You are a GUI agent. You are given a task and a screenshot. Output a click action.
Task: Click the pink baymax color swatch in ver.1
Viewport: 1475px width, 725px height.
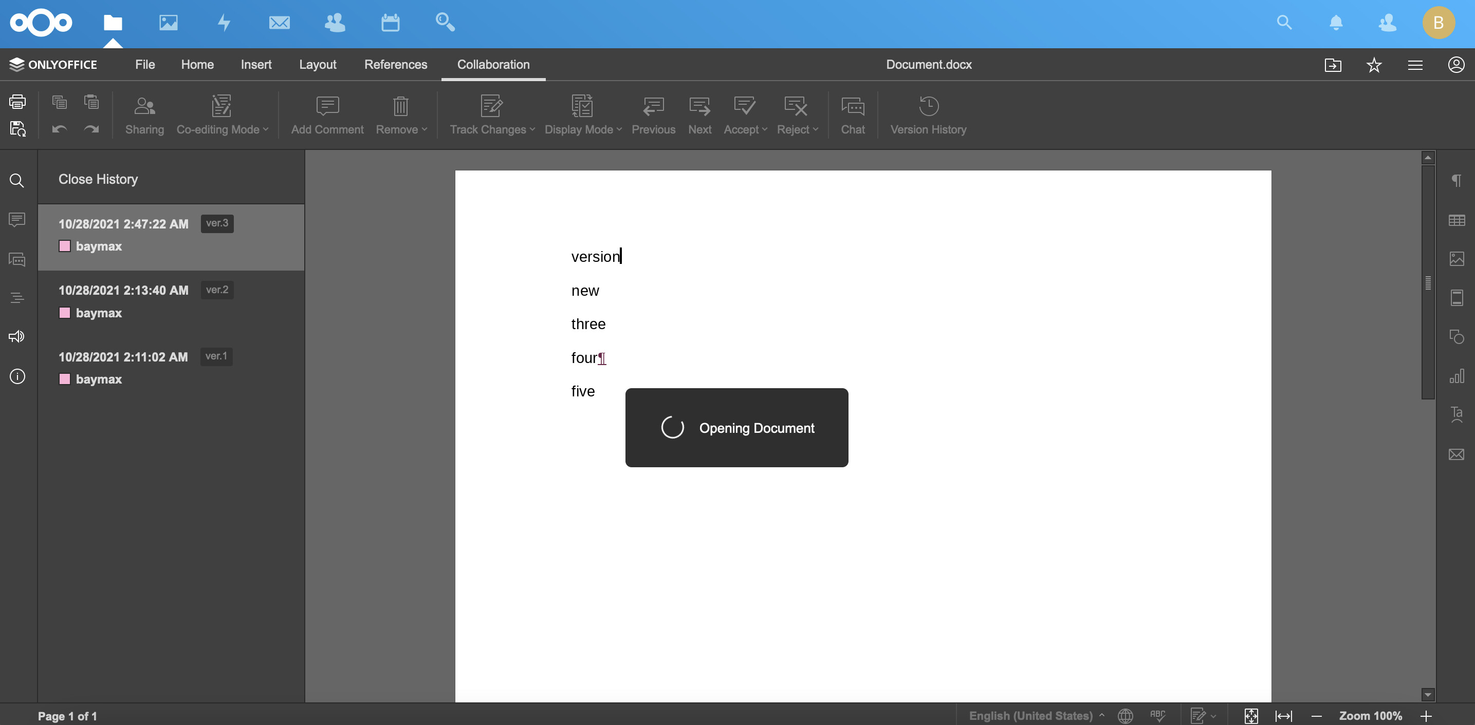(x=65, y=379)
